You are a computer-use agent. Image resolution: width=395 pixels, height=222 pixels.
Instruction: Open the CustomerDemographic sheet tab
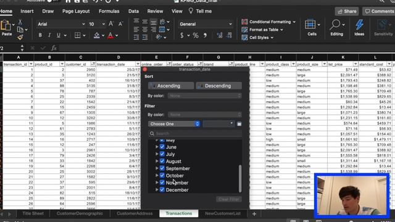click(x=80, y=213)
